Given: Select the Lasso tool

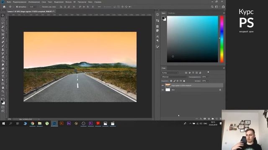Looking at the screenshot, I should [3, 23].
